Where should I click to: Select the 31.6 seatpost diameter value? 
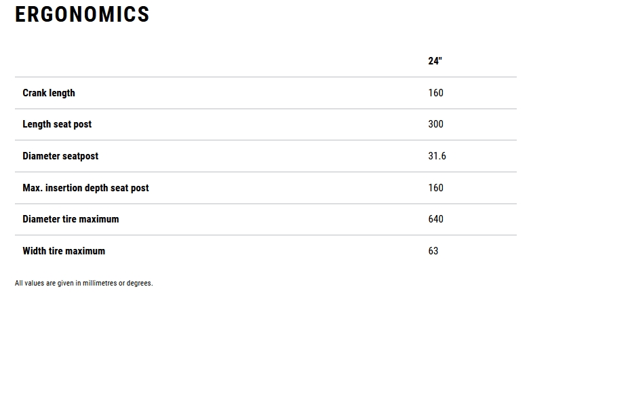coord(437,156)
